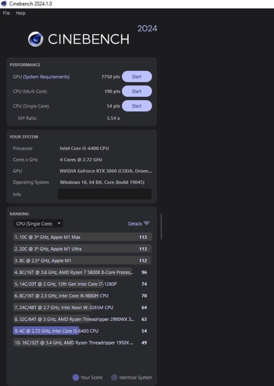The width and height of the screenshot is (274, 386).
Task: Start the CPU Multi Core benchmark
Action: [137, 91]
